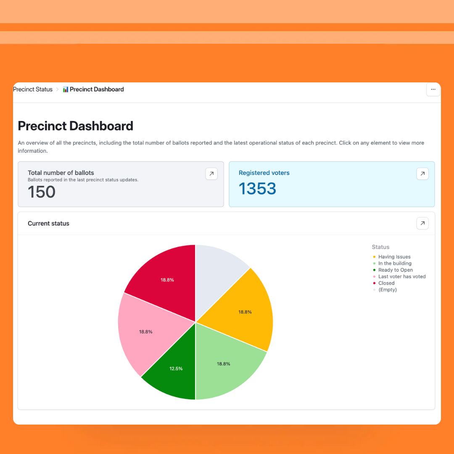Select the dark green Ready to Open legend dot

tap(374, 270)
